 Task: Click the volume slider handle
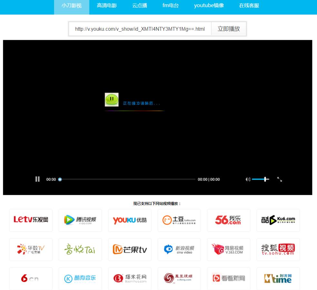[265, 179]
